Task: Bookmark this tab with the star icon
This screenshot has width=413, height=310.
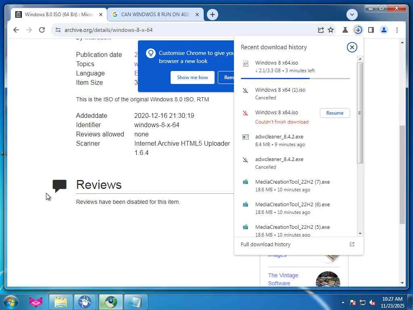Action: pyautogui.click(x=331, y=30)
